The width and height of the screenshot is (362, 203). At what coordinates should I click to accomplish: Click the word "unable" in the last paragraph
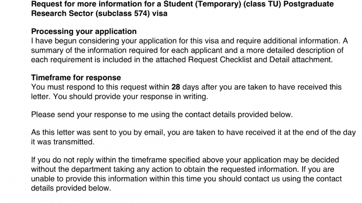point(43,179)
